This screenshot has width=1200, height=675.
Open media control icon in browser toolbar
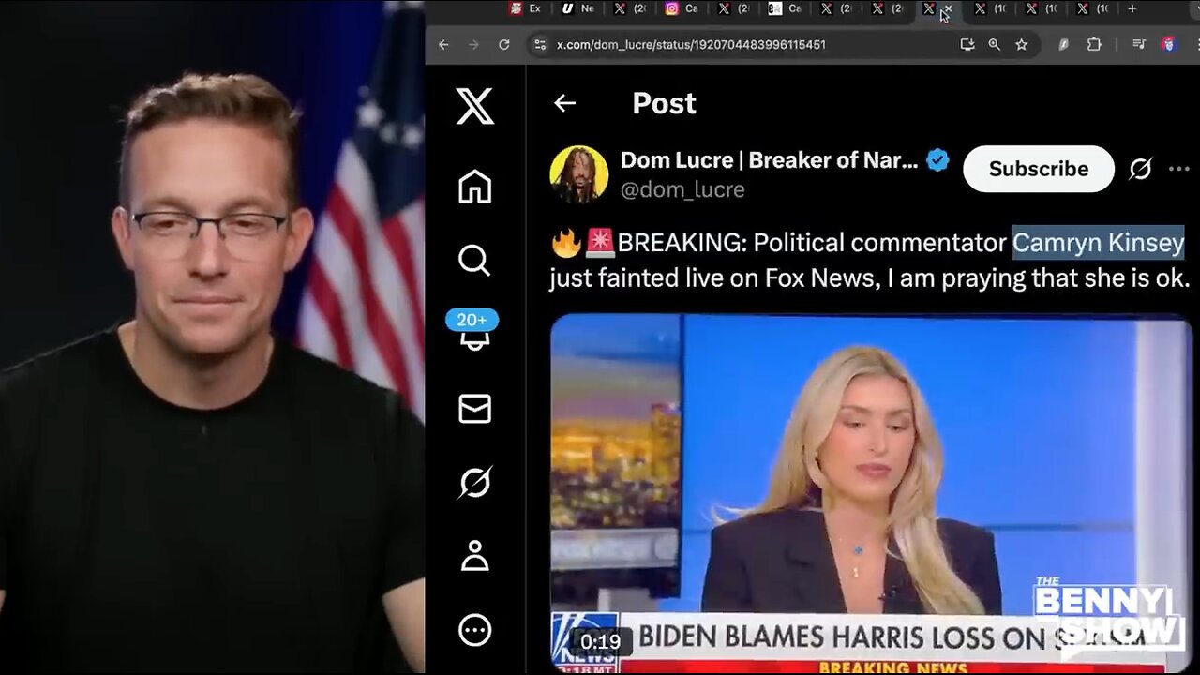coord(1139,44)
